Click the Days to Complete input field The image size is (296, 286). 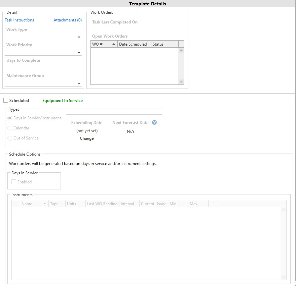[43, 67]
